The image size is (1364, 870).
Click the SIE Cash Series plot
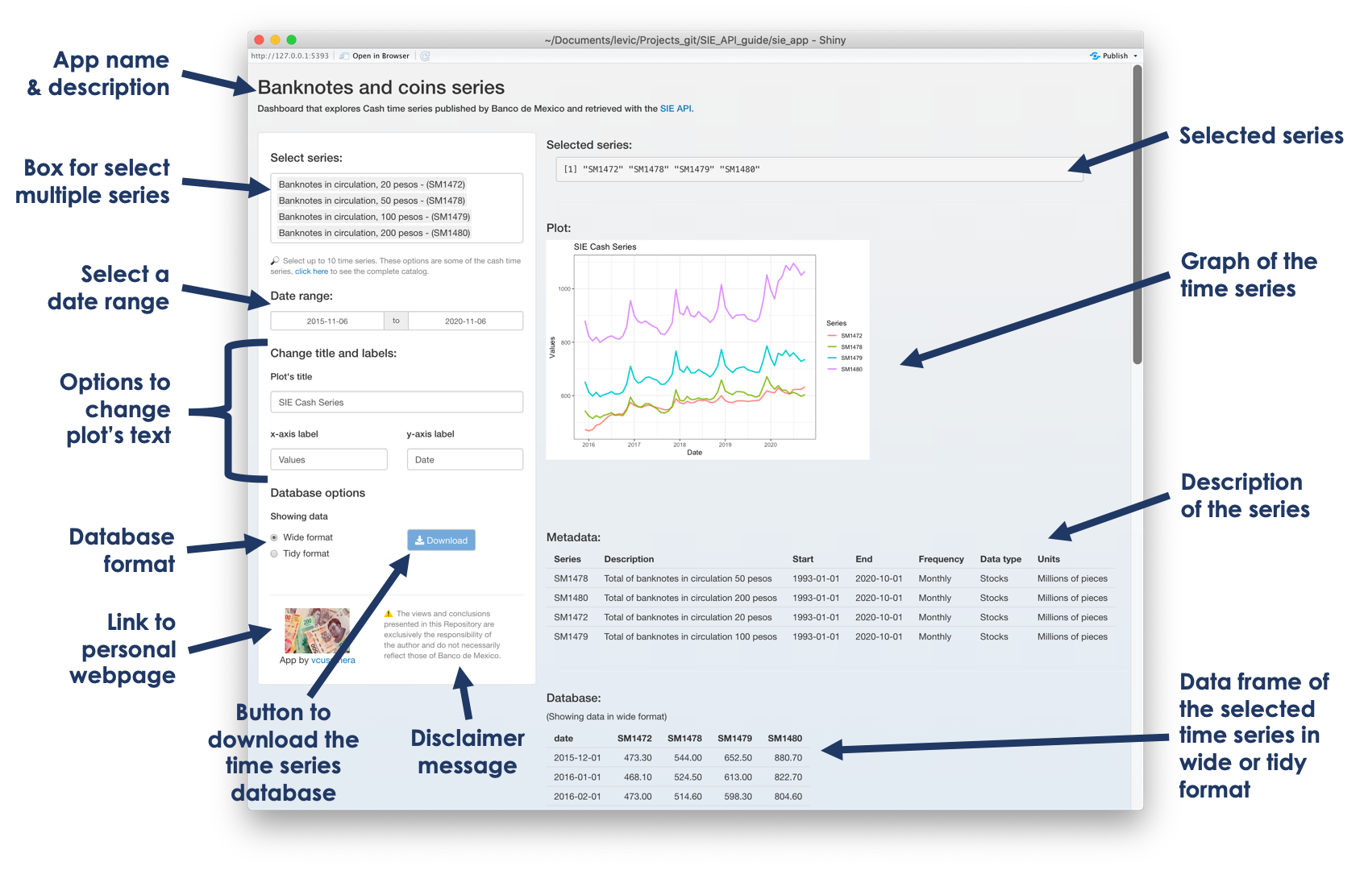(708, 350)
